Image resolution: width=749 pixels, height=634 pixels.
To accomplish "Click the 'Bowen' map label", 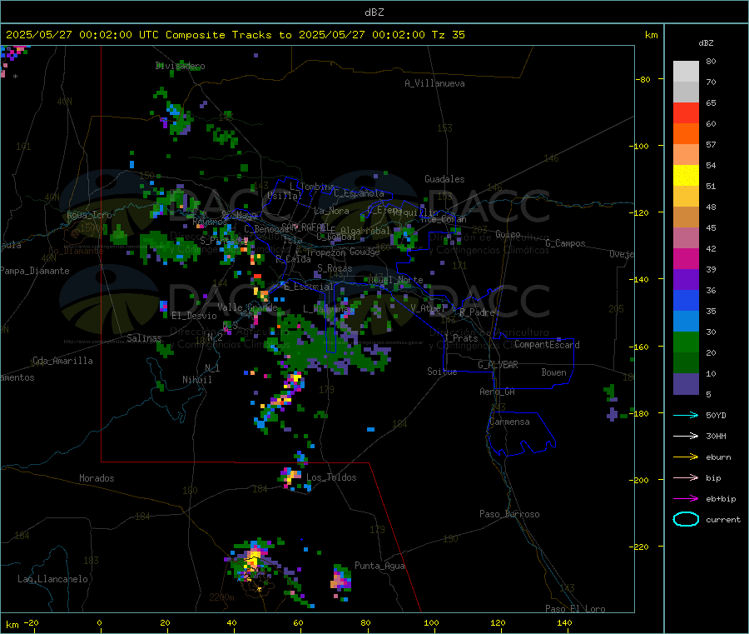I will [553, 372].
